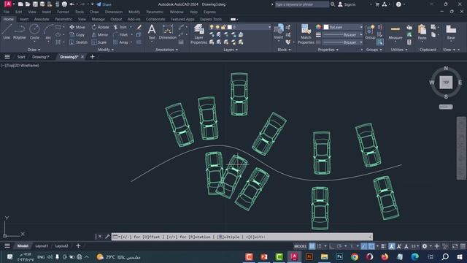The height and width of the screenshot is (263, 467).
Task: Expand the Layers panel
Action: [x=231, y=50]
